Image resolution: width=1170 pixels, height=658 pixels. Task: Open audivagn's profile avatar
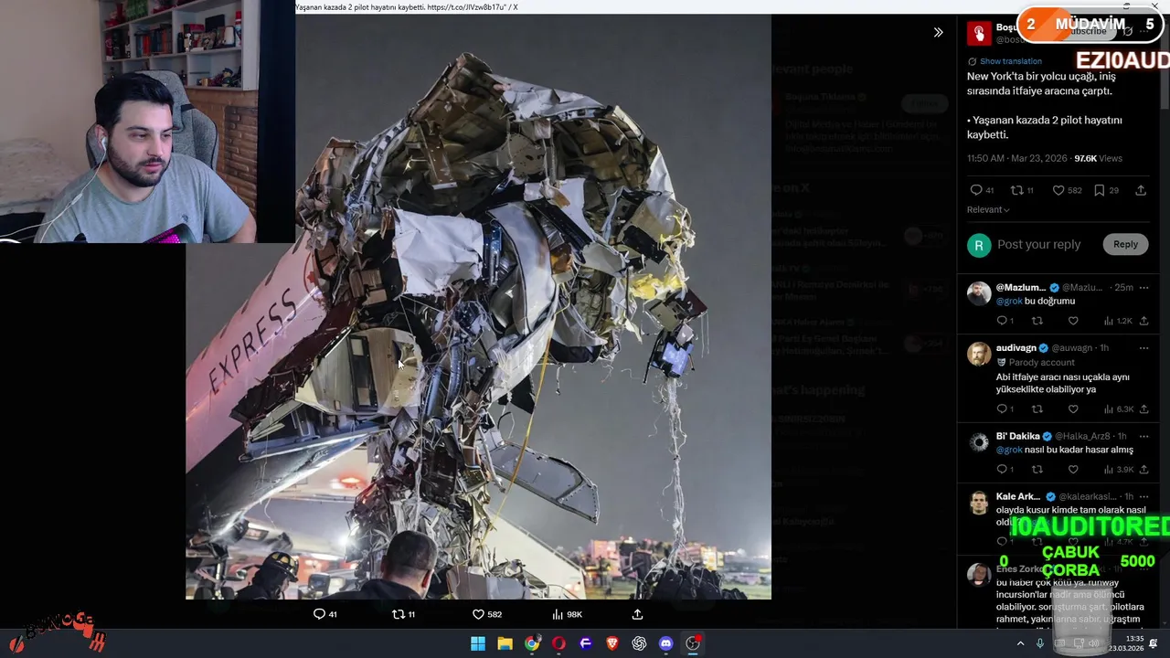(x=979, y=354)
